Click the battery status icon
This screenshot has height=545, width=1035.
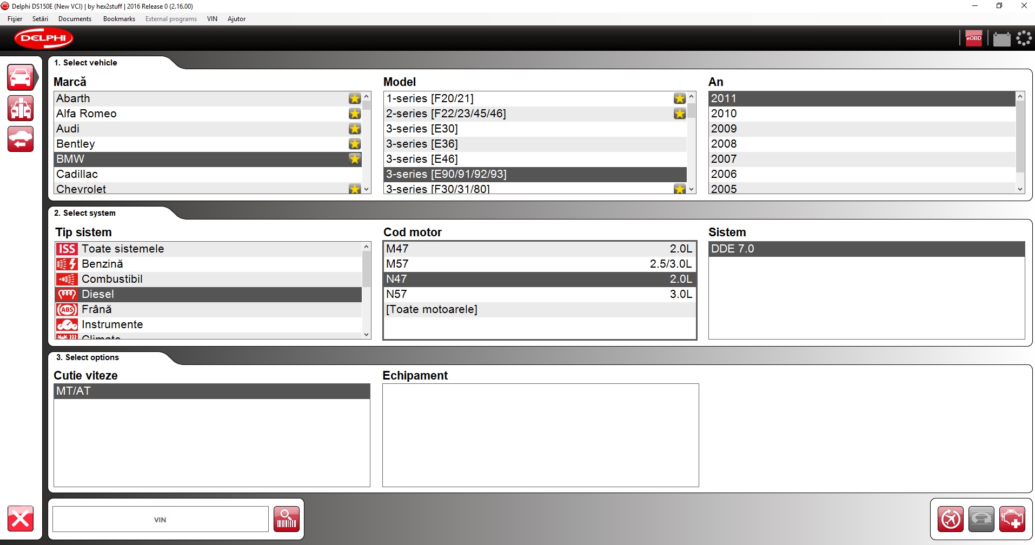[1001, 39]
